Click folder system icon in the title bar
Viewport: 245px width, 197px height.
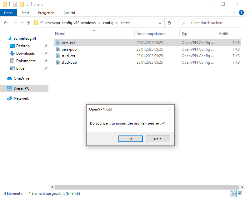pyautogui.click(x=5, y=4)
